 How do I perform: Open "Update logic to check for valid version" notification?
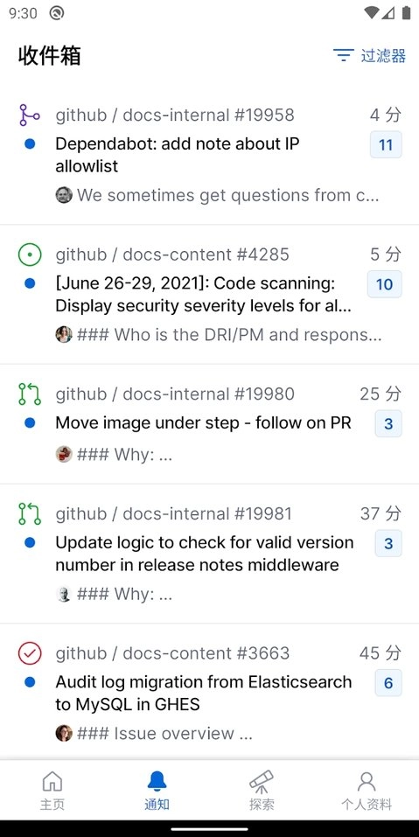[209, 554]
